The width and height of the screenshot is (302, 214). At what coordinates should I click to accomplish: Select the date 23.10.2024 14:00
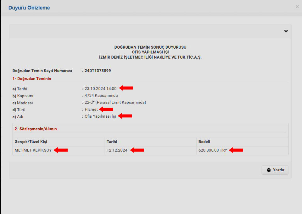coord(101,88)
